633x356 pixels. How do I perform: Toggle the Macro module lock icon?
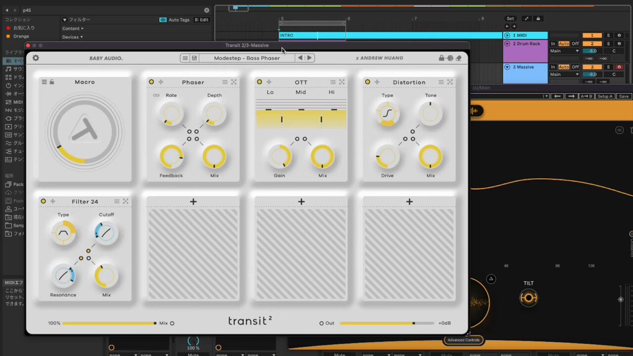[x=52, y=82]
